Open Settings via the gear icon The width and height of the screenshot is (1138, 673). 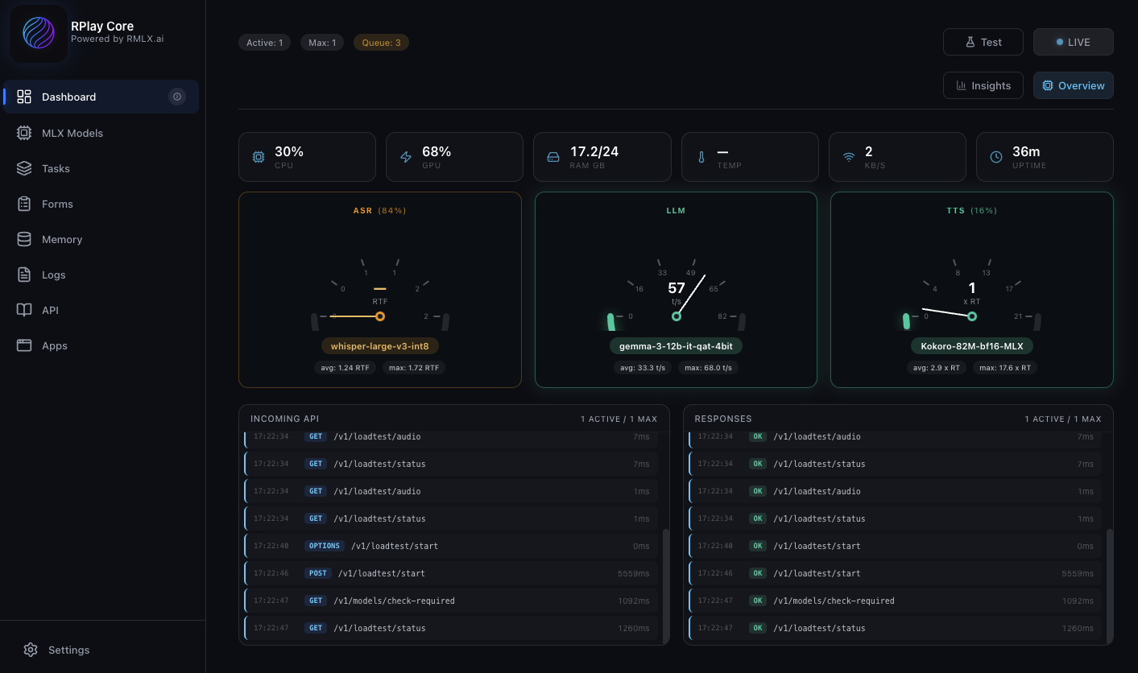(31, 650)
